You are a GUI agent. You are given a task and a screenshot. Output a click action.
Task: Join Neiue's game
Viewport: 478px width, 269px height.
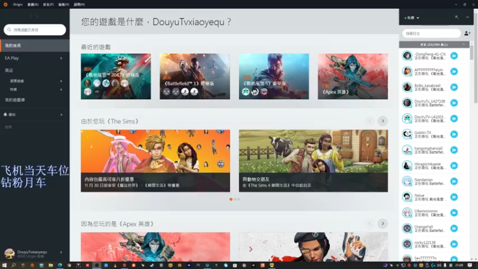tap(454, 197)
